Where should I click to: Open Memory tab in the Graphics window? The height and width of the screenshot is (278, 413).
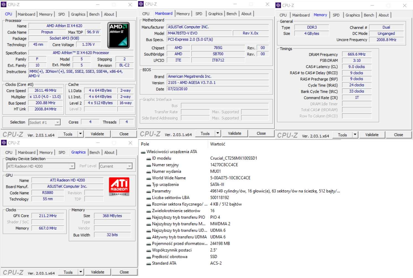[46, 153]
